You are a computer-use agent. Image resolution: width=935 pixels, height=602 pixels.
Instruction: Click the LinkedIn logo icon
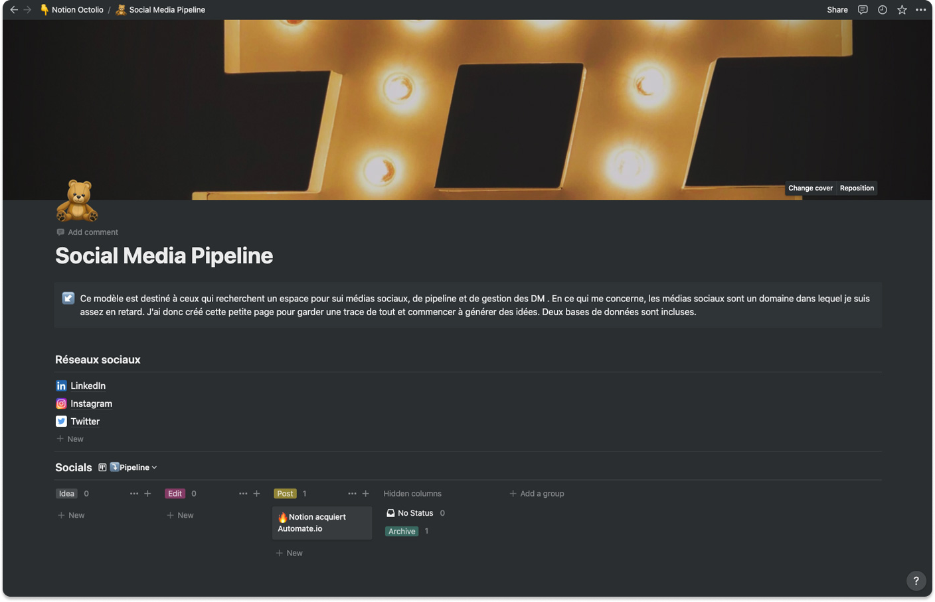[x=61, y=386]
